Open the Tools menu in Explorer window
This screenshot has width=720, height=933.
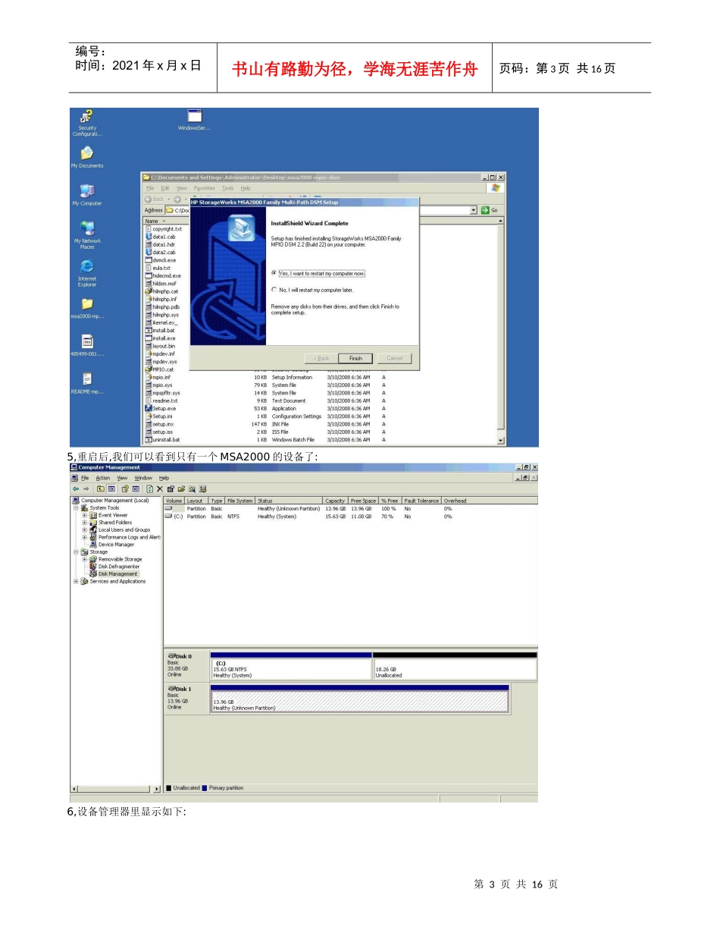[x=228, y=188]
